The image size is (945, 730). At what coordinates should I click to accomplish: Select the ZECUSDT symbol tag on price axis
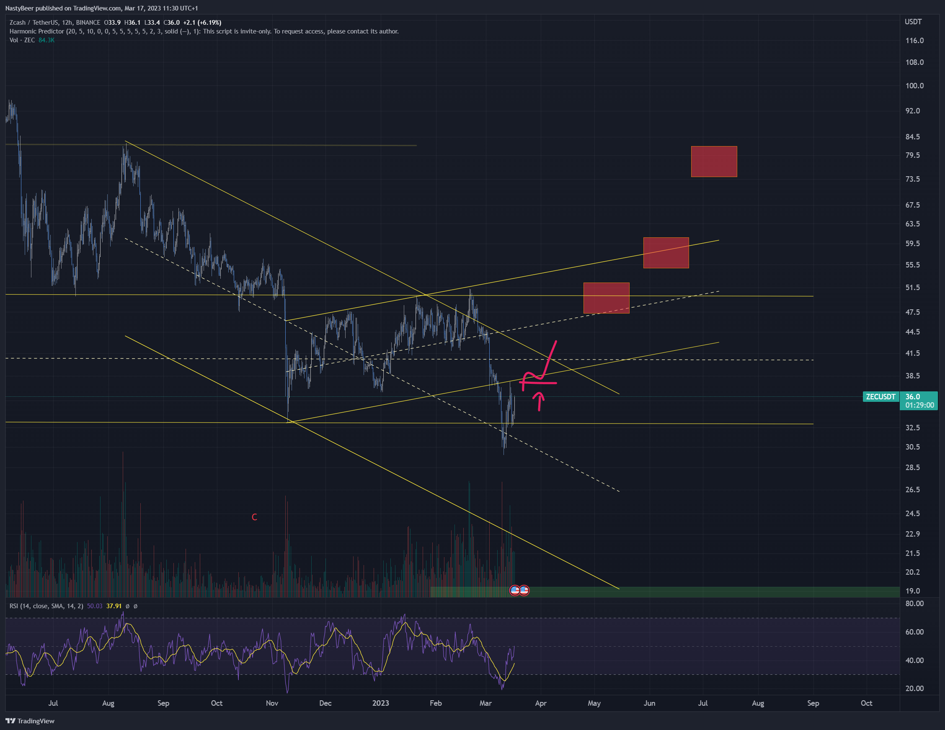click(880, 396)
